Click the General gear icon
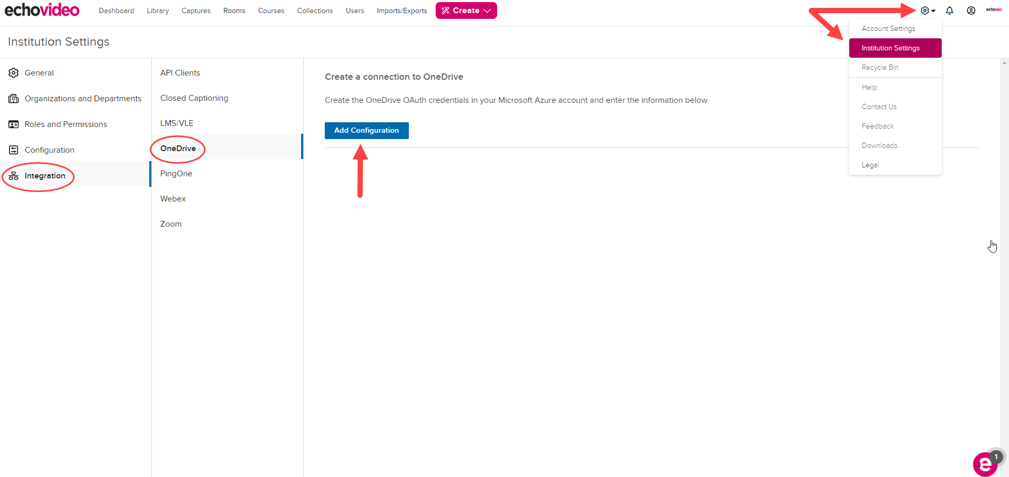The image size is (1009, 477). (x=14, y=73)
